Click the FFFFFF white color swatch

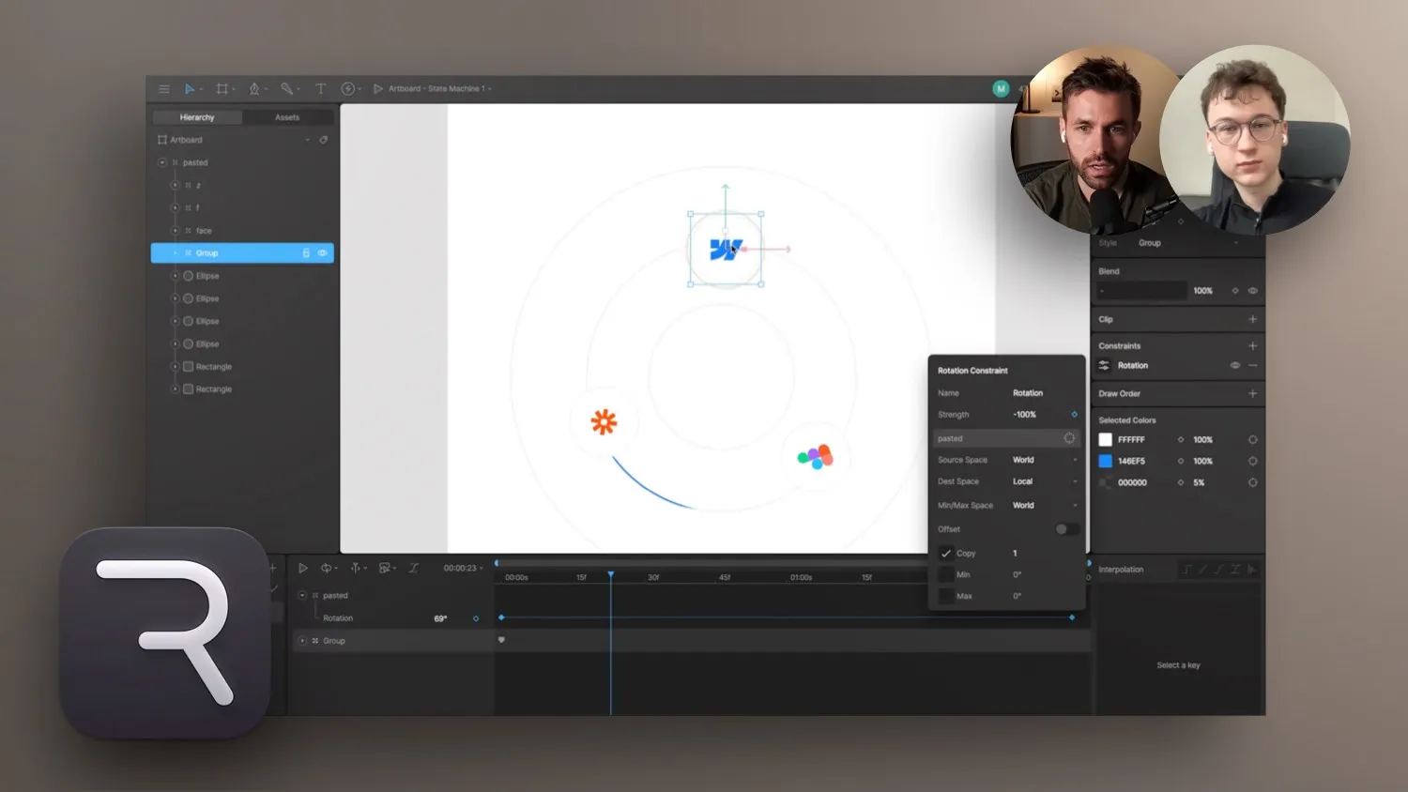click(x=1106, y=440)
